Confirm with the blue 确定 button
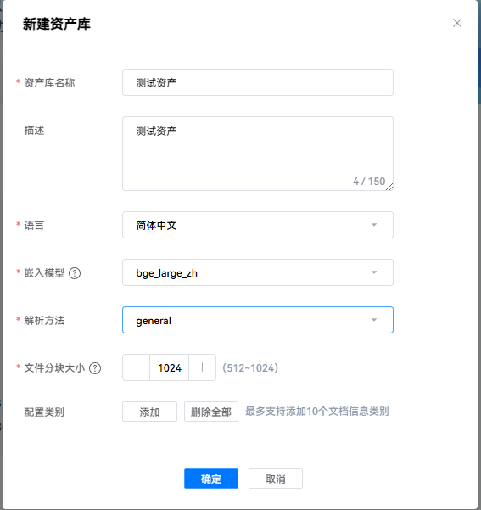 tap(211, 479)
